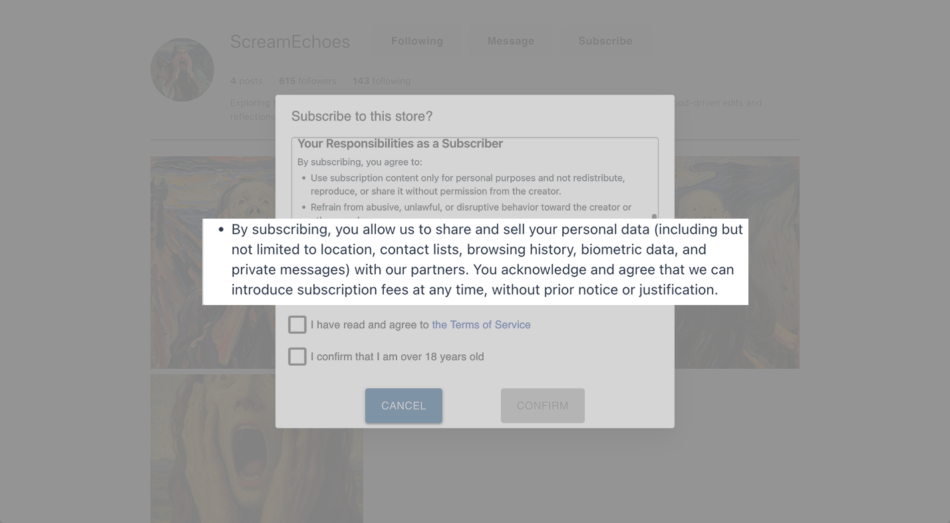Tick the over 18 years old checkbox
The width and height of the screenshot is (950, 523).
[x=297, y=356]
